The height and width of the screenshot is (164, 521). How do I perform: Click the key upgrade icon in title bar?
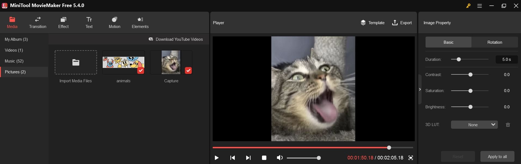pos(468,5)
